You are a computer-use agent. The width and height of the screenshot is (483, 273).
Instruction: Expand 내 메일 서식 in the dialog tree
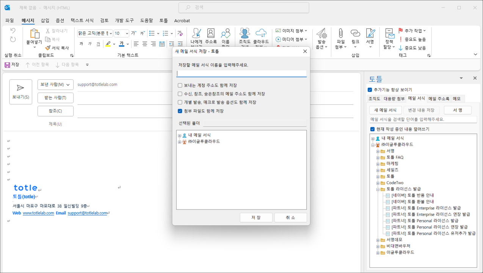[180, 135]
